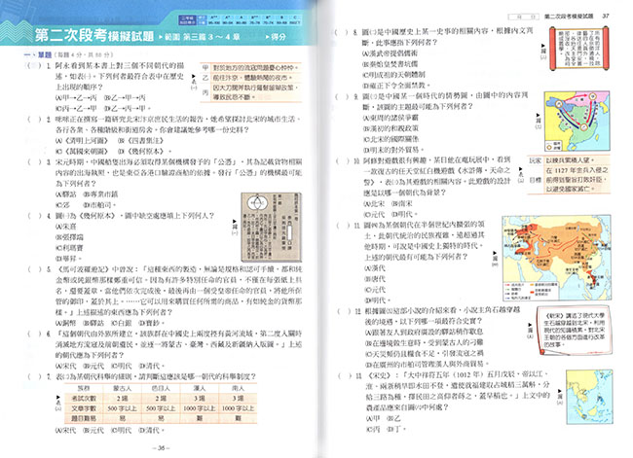Select option (B)元代 in question 6
Viewport: 633px width, 458px height.
pyautogui.click(x=93, y=366)
